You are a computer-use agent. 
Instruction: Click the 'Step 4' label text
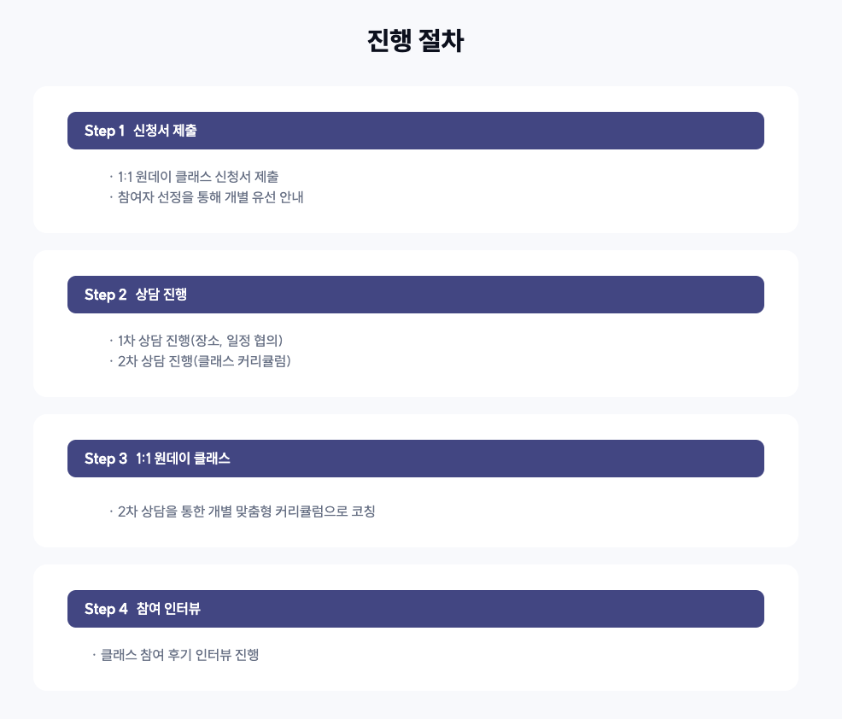[106, 609]
